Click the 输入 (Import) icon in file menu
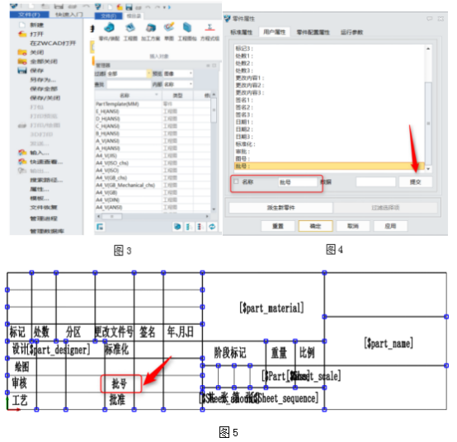This screenshot has width=457, height=442. tap(22, 153)
